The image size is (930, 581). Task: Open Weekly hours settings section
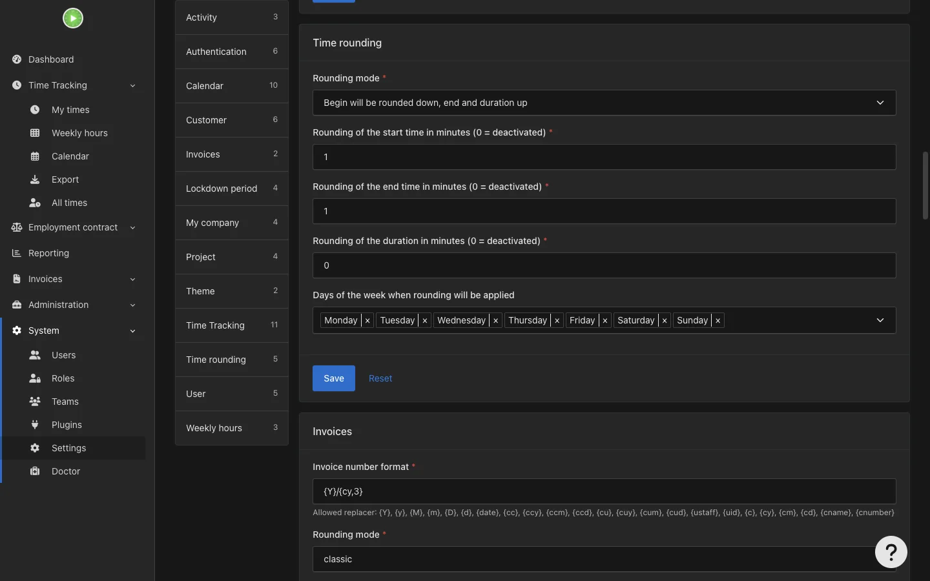(x=232, y=428)
